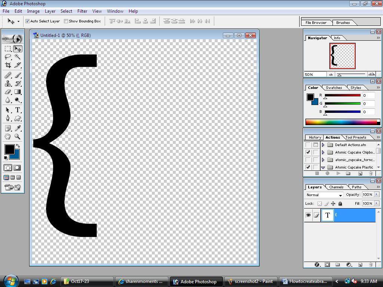Select the Dodge tool
Screen dimensions: 383x287
pyautogui.click(x=18, y=100)
